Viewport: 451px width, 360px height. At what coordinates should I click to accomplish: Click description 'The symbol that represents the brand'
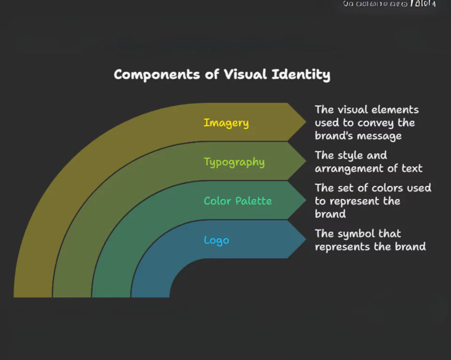[370, 240]
